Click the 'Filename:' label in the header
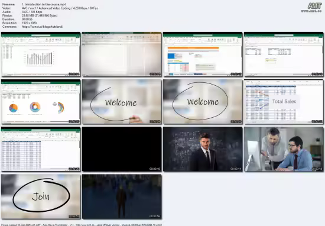This screenshot has height=226, width=325. click(x=8, y=4)
